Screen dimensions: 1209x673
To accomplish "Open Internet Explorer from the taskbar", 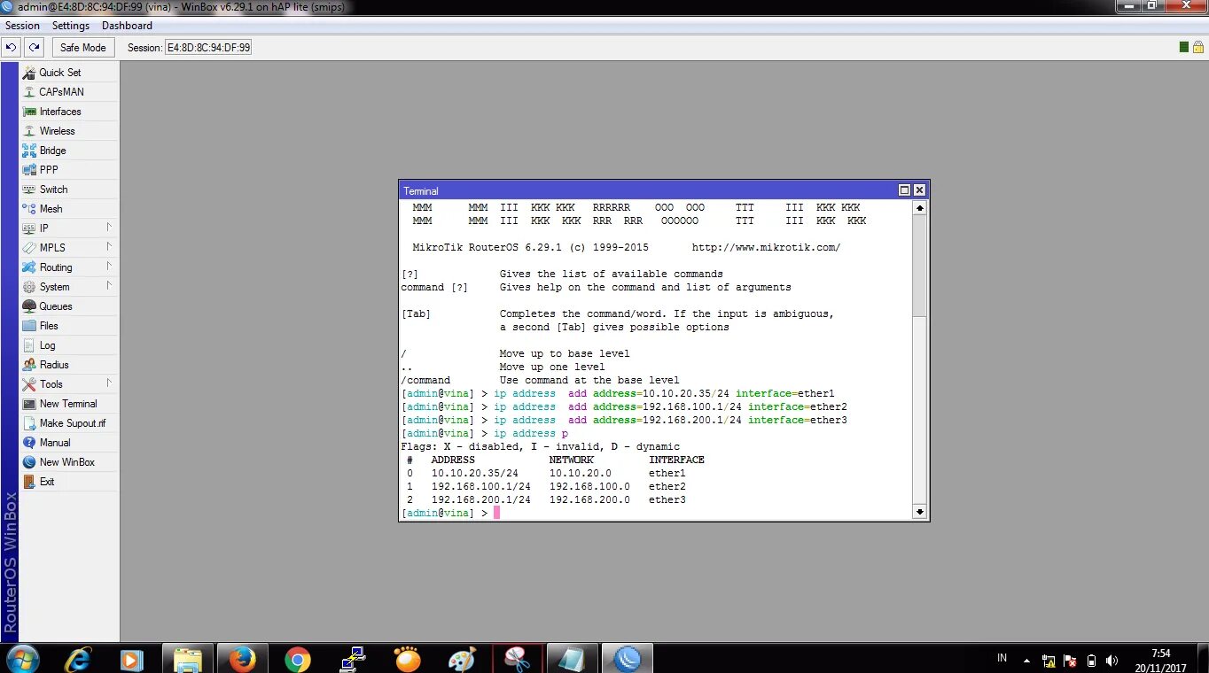I will point(79,659).
